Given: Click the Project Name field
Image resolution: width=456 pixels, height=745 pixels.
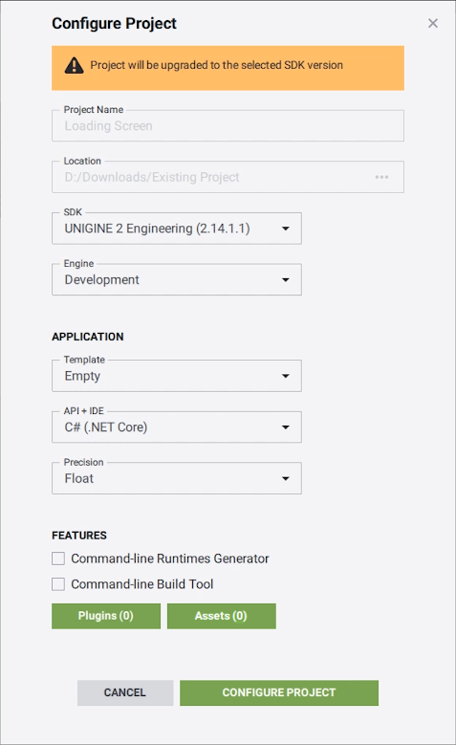Looking at the screenshot, I should [x=228, y=126].
